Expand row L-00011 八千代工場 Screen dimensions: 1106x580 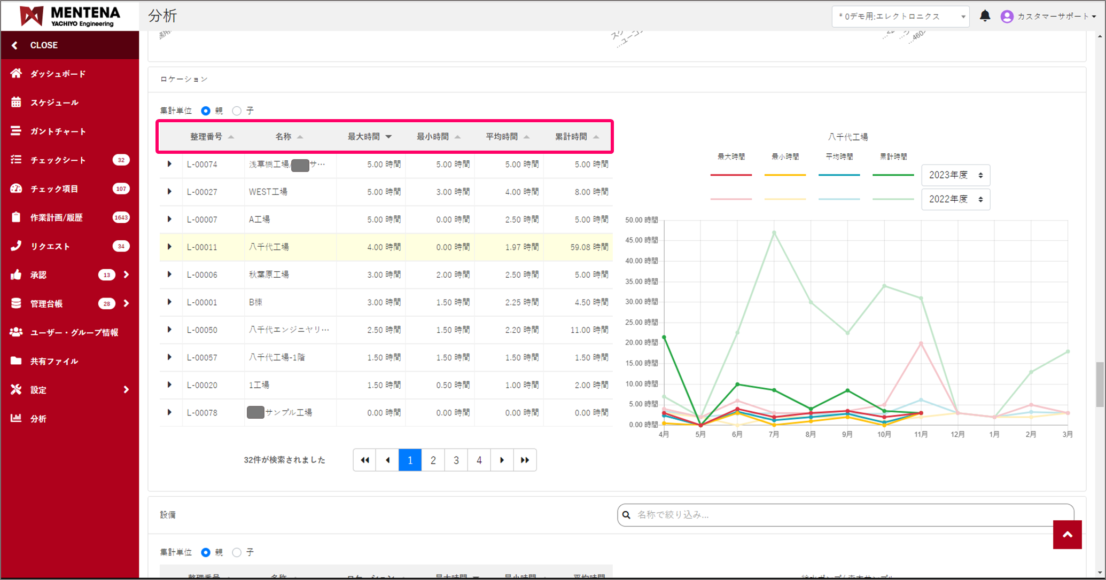pyautogui.click(x=169, y=247)
